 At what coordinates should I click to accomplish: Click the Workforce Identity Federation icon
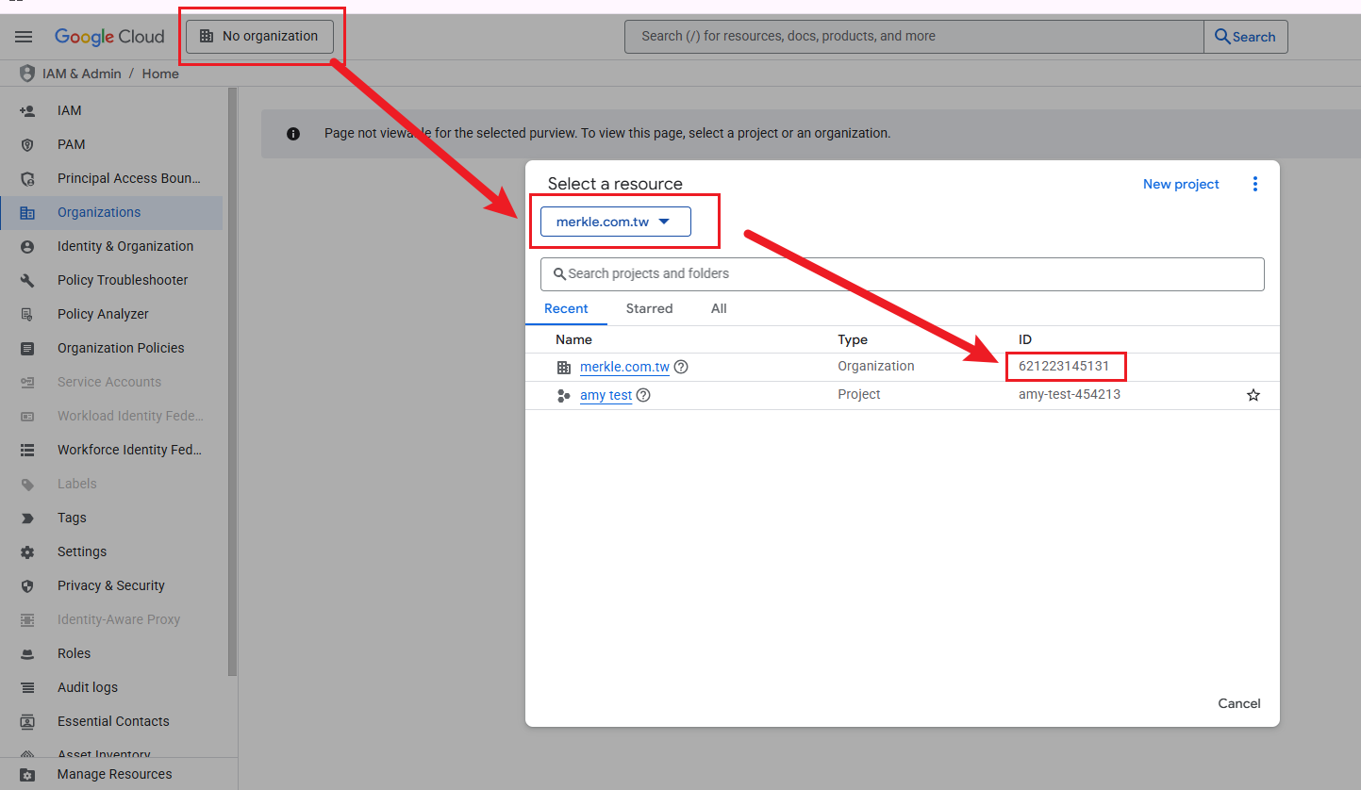pos(27,451)
